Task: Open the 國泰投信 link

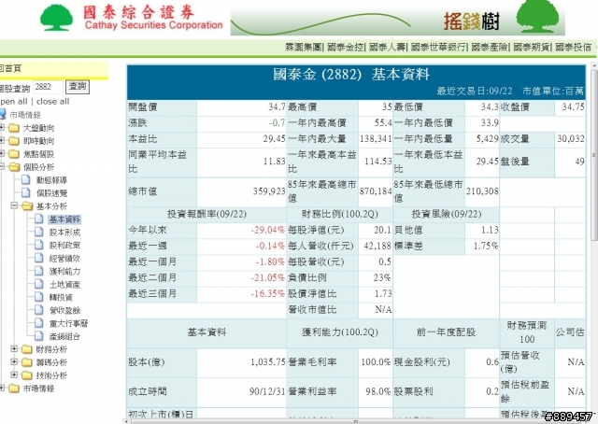Action: pyautogui.click(x=573, y=47)
